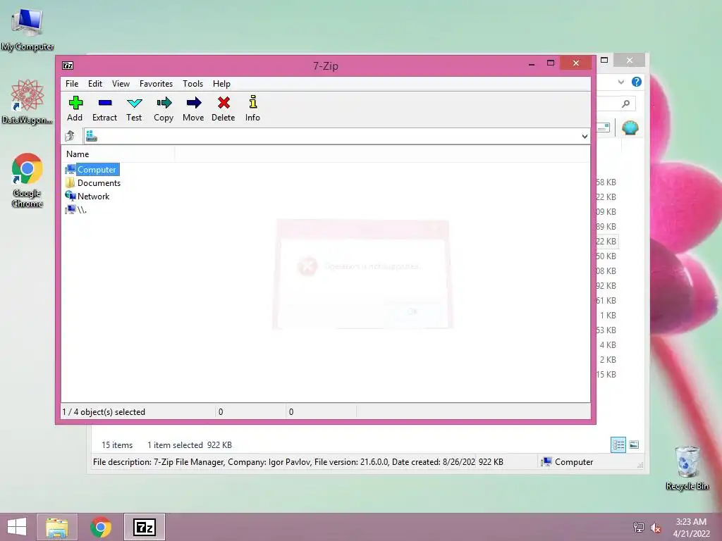The width and height of the screenshot is (722, 541).
Task: Click the Recycle Bin desktop icon
Action: (x=687, y=468)
